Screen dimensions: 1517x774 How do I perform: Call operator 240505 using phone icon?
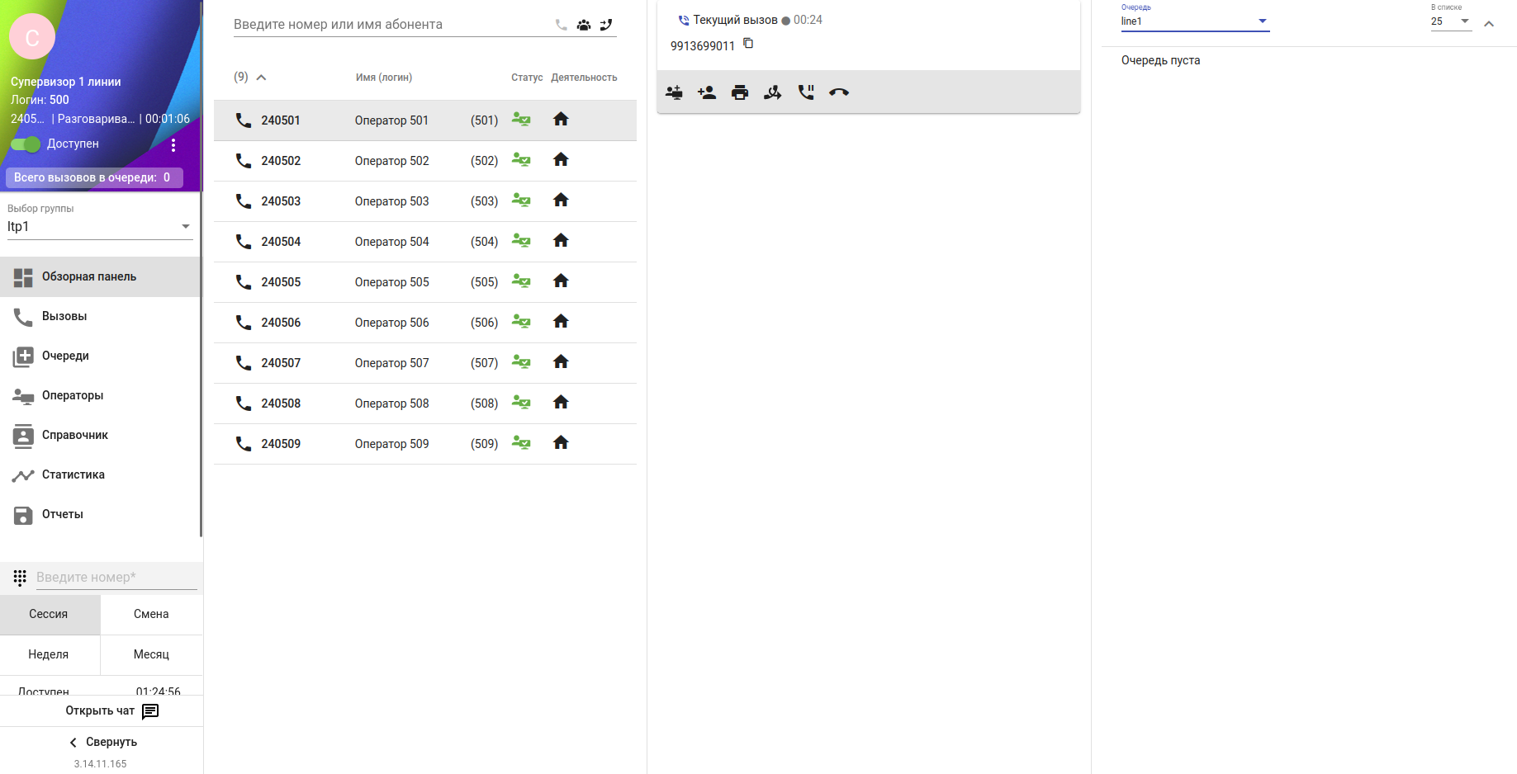(x=244, y=282)
